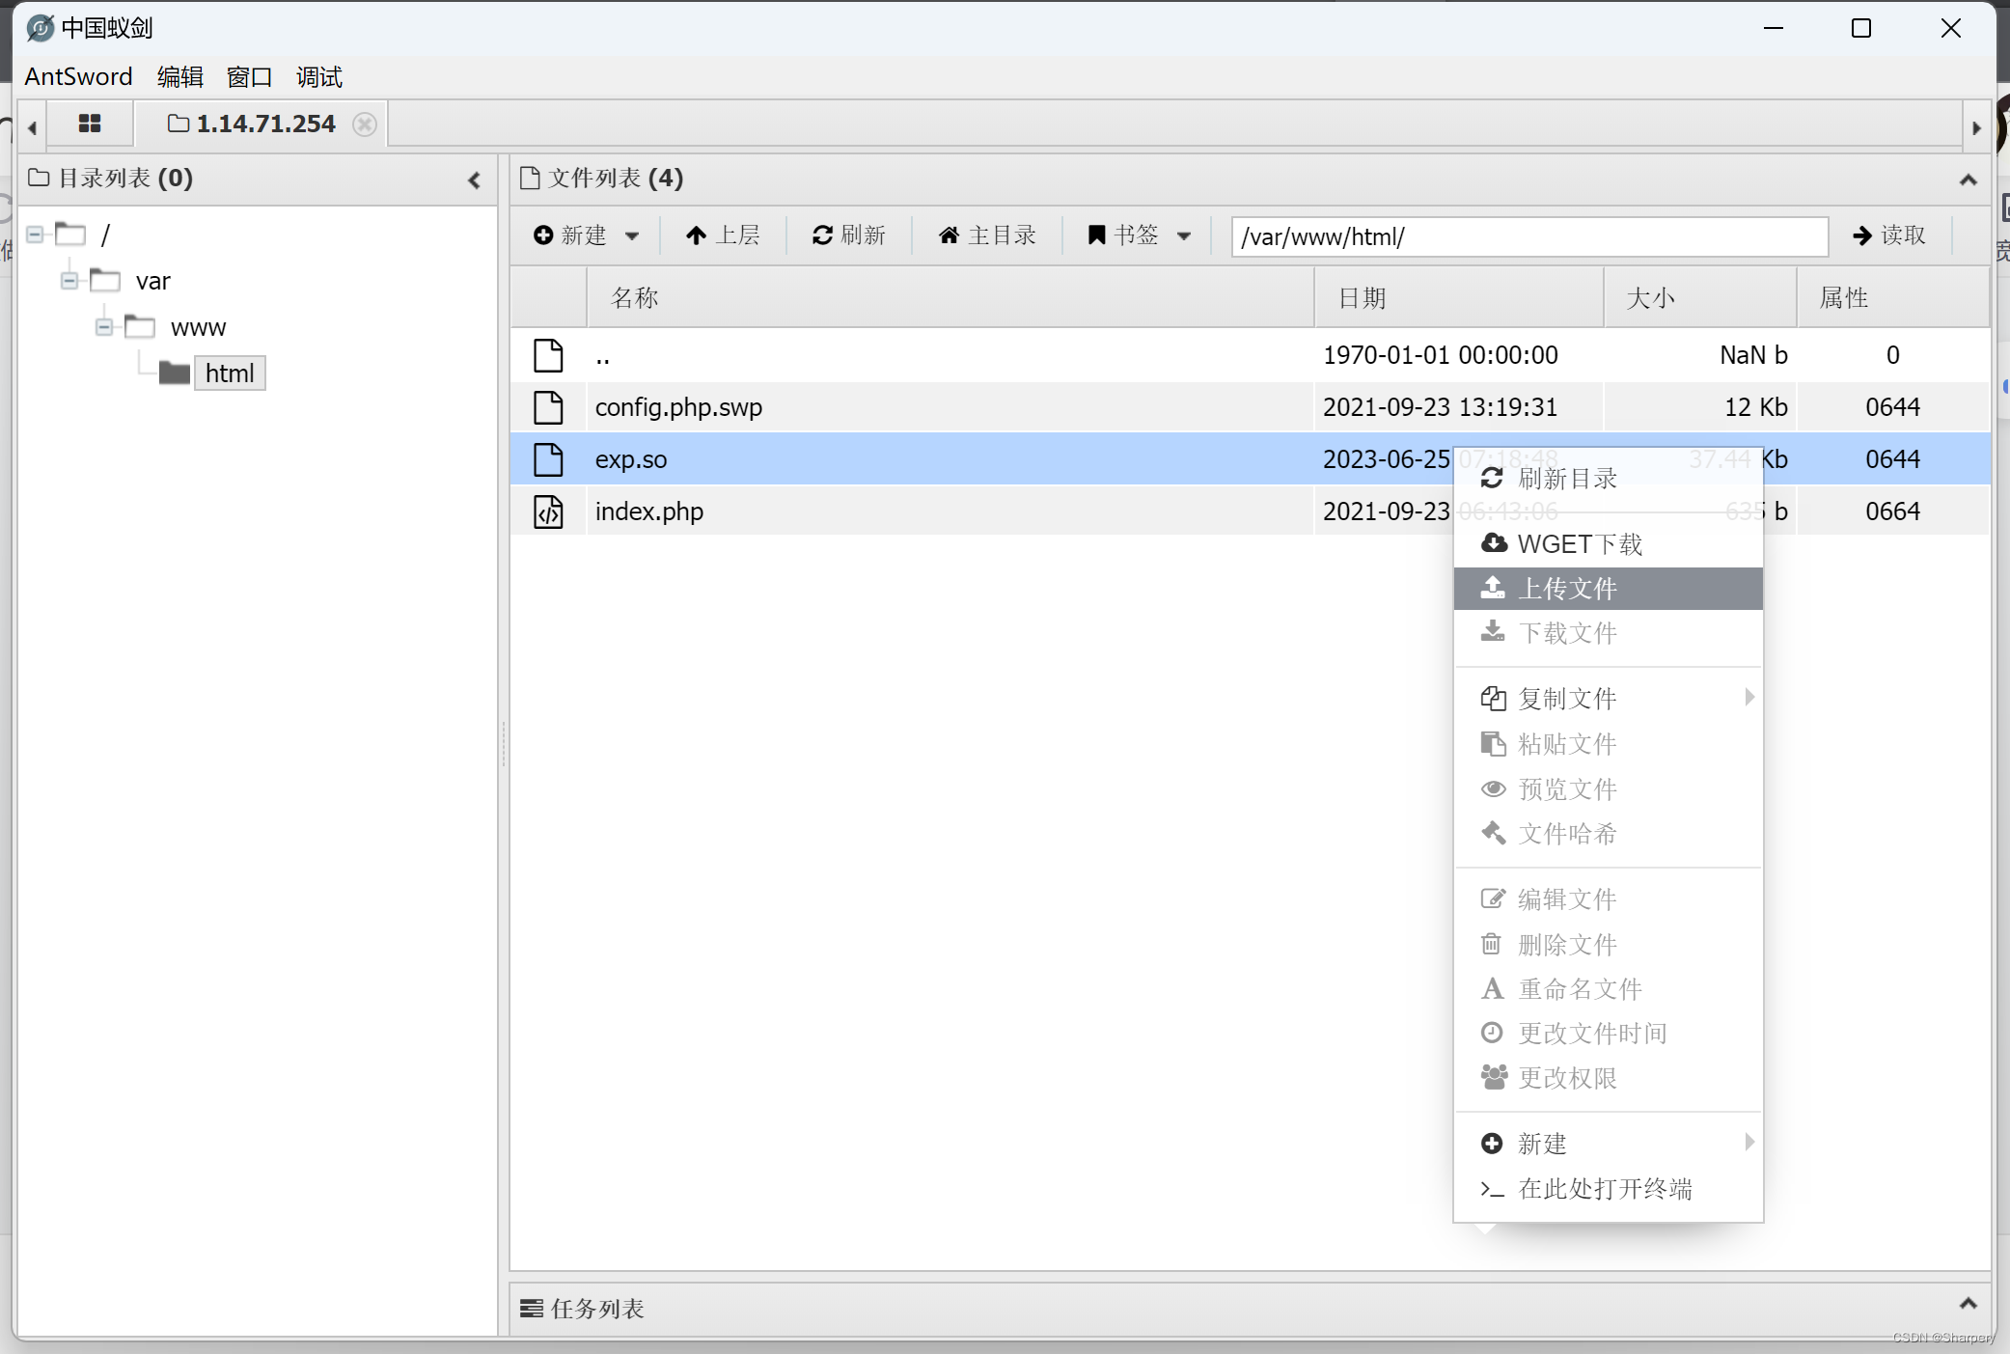
Task: Select open terminal here menu entry
Action: tap(1604, 1189)
